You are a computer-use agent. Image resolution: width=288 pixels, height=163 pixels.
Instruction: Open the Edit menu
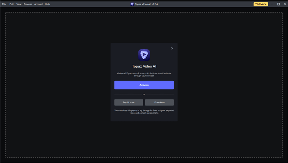click(12, 4)
